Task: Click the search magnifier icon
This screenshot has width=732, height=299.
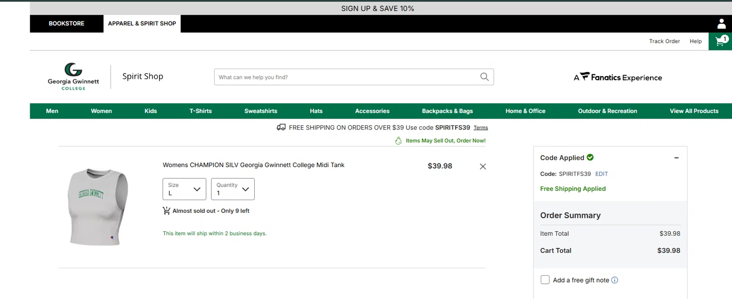Action: pos(484,77)
